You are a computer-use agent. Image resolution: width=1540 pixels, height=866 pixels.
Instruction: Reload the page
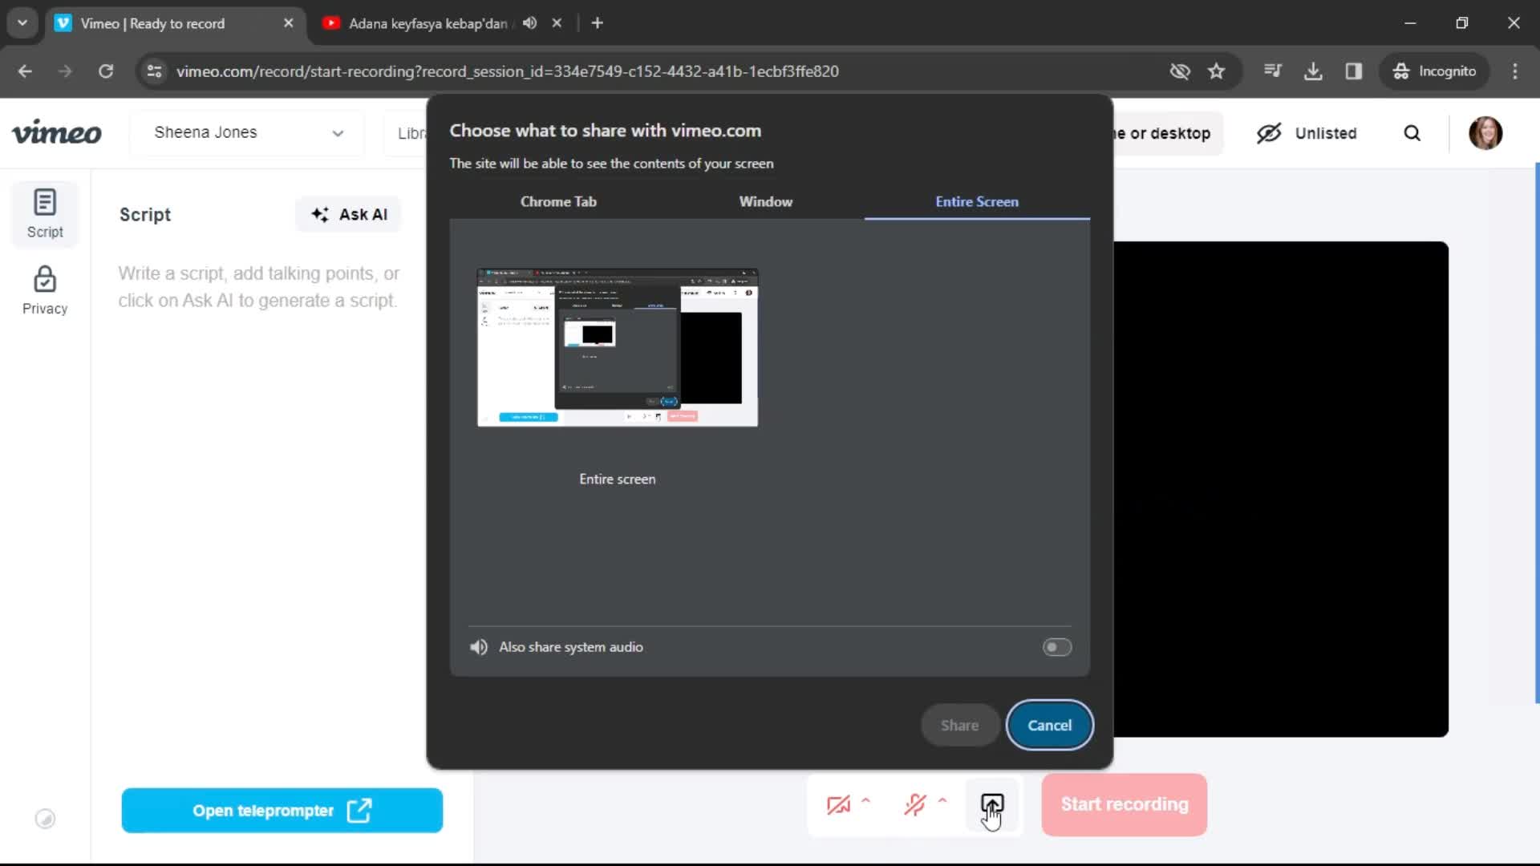coord(106,71)
